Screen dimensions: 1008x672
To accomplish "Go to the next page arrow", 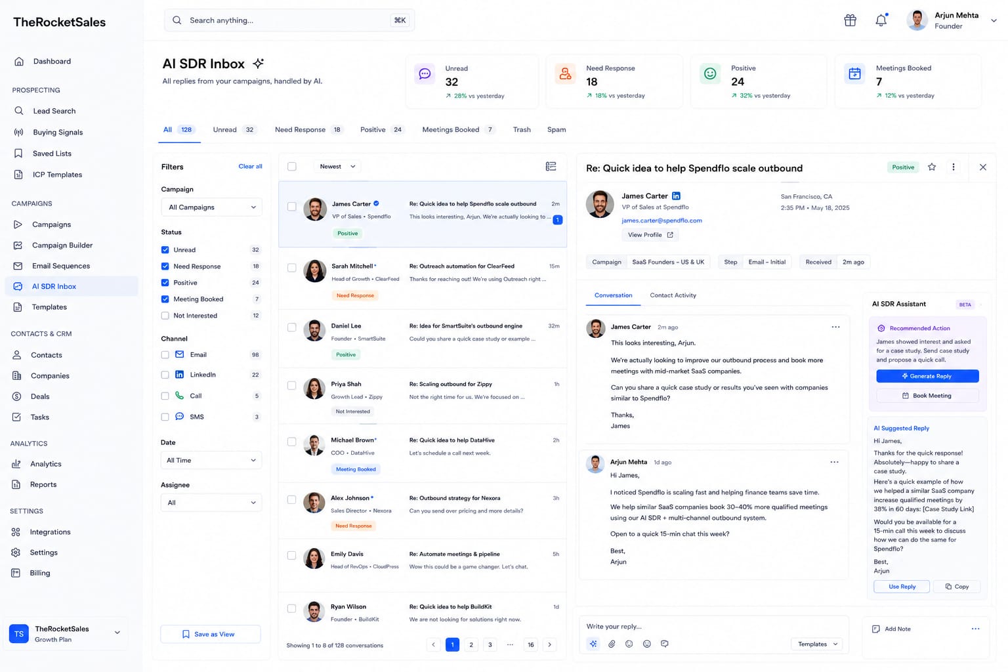I will 550,644.
